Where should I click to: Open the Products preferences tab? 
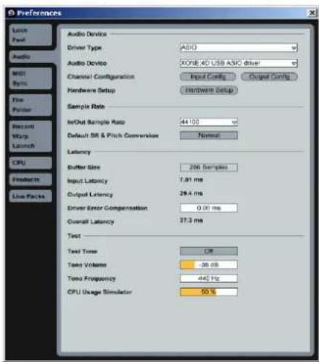[30, 179]
